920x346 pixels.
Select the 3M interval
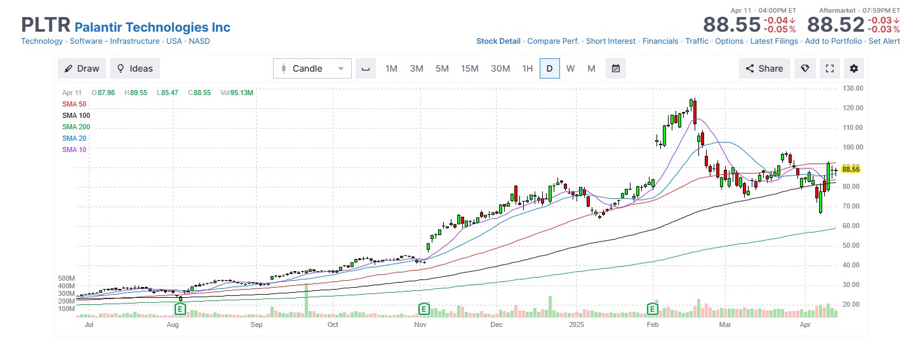[x=417, y=68]
